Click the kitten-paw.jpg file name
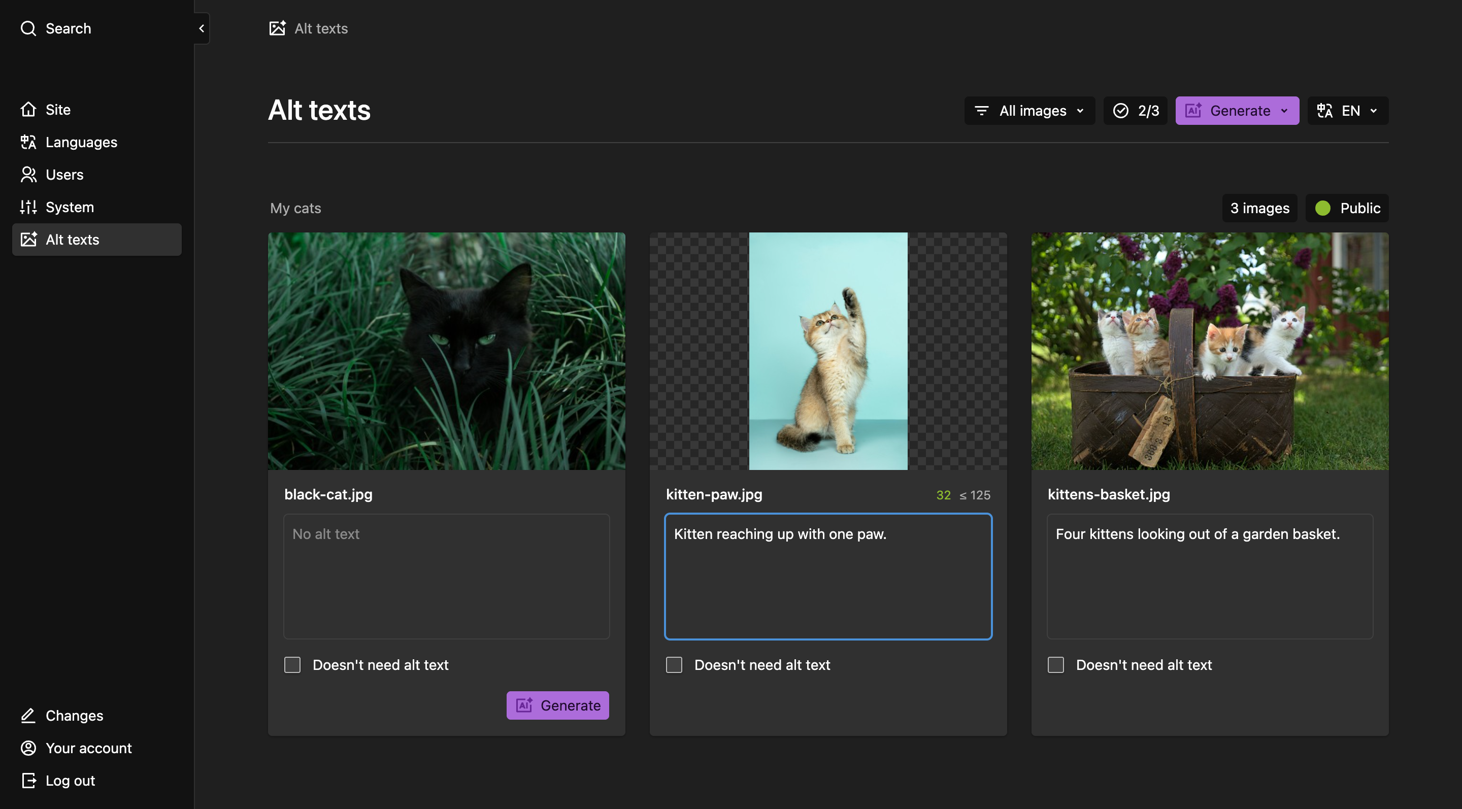Image resolution: width=1462 pixels, height=809 pixels. click(x=714, y=494)
